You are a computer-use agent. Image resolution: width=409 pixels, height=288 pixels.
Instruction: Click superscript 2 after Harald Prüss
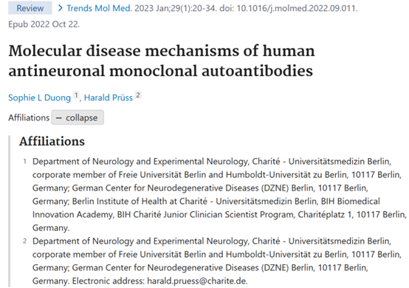138,95
